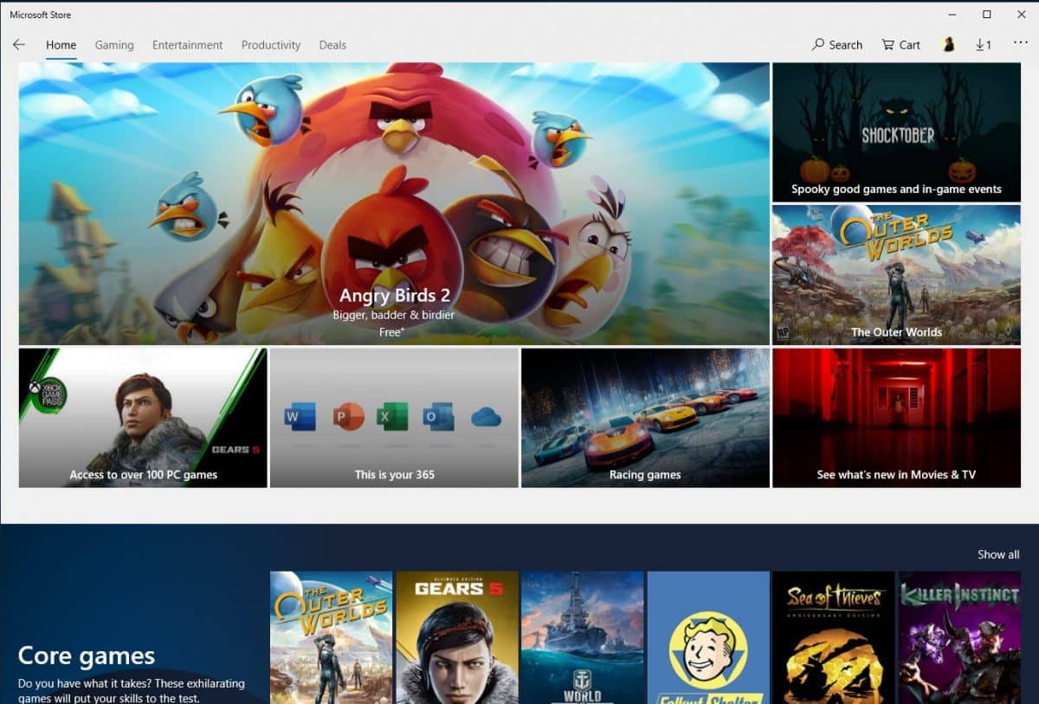The height and width of the screenshot is (704, 1039).
Task: Open the Productivity section
Action: [x=270, y=45]
